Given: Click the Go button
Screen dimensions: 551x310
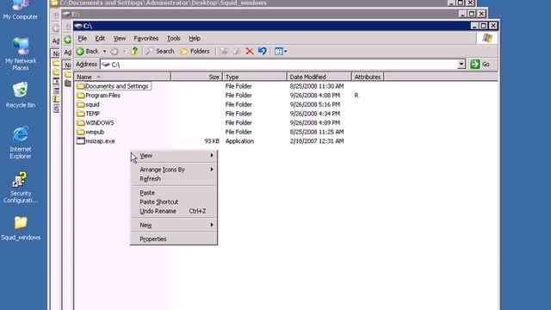Looking at the screenshot, I should tap(480, 64).
